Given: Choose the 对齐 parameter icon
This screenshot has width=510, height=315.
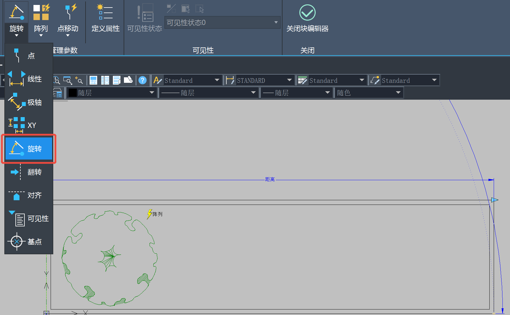Looking at the screenshot, I should coord(17,195).
